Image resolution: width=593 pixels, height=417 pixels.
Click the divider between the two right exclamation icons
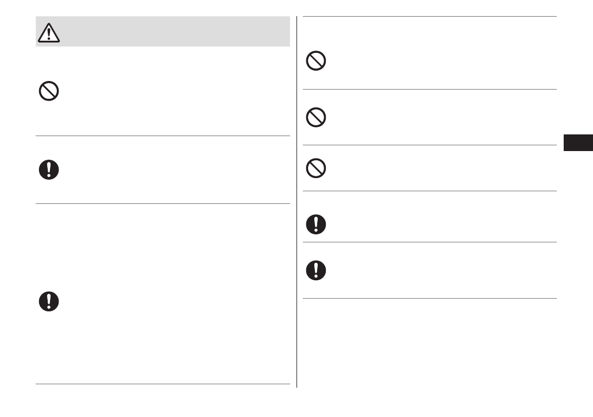coord(430,242)
